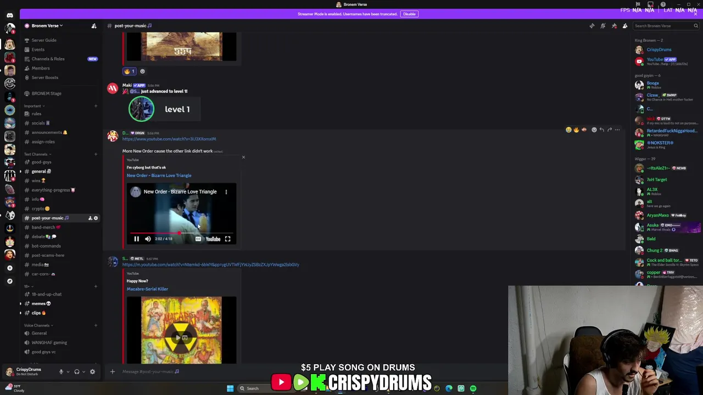
Task: Open the m.youtube.com URL link
Action: coord(210,264)
